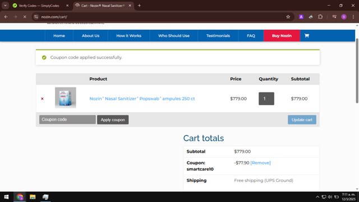Go back to previous page

[6, 17]
